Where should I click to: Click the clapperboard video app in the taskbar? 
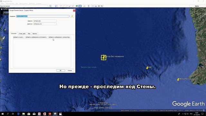[60, 114]
